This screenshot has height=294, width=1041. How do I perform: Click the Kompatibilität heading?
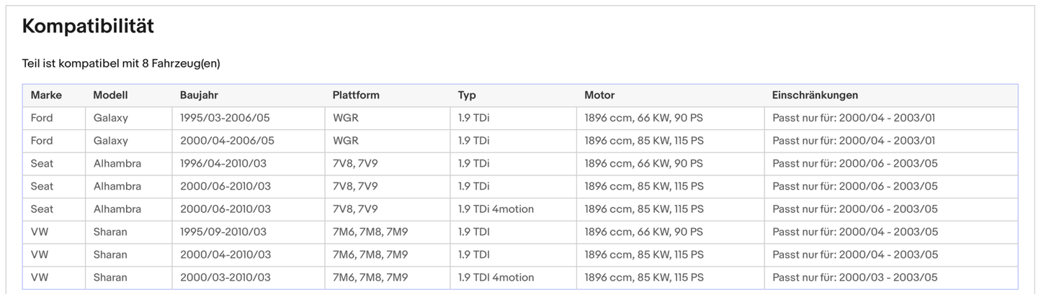[88, 27]
